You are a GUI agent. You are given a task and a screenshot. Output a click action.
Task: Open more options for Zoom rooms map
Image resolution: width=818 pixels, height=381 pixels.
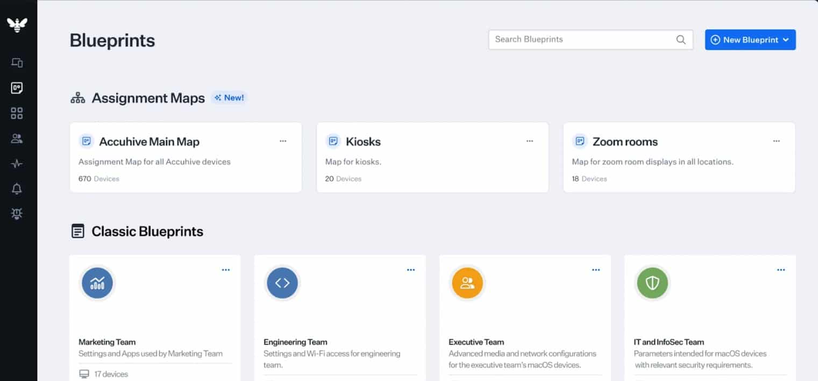tap(777, 141)
